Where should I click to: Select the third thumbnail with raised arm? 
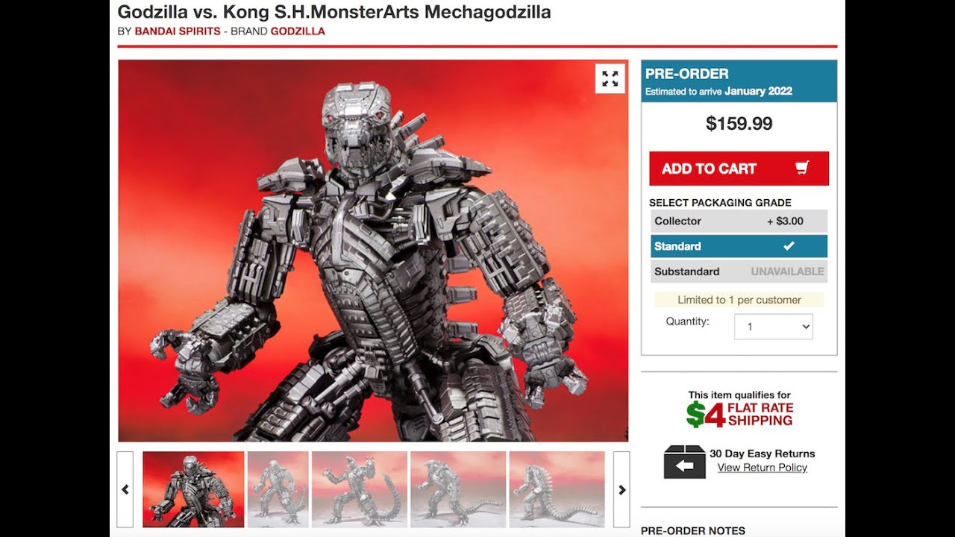(x=360, y=489)
